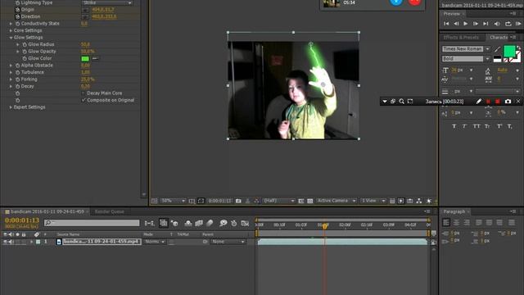
Task: Pick Glow Color with eyedropper
Action: (x=95, y=58)
